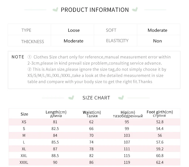Click the leaf icon left of SIZE CHART
The width and height of the screenshot is (189, 167).
(x=71, y=98)
